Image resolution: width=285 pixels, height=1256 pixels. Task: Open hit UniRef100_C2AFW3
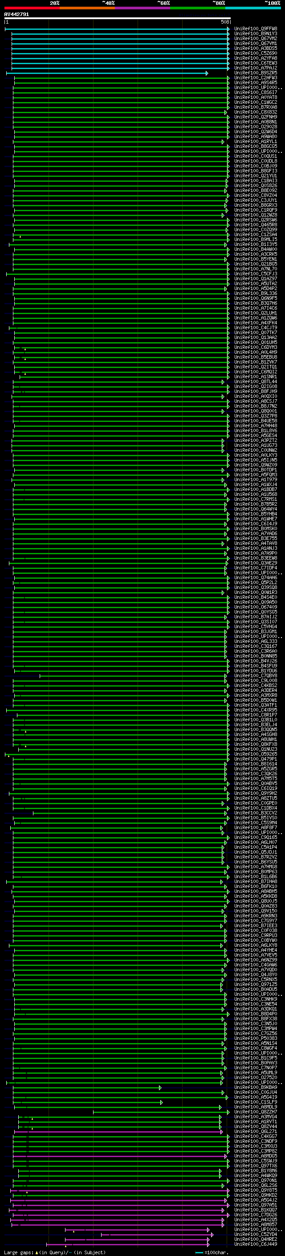click(256, 78)
